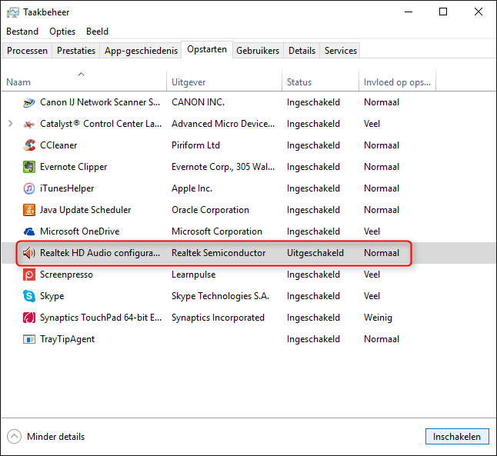Select the CCleaner startup icon
This screenshot has width=497, height=456.
point(29,145)
